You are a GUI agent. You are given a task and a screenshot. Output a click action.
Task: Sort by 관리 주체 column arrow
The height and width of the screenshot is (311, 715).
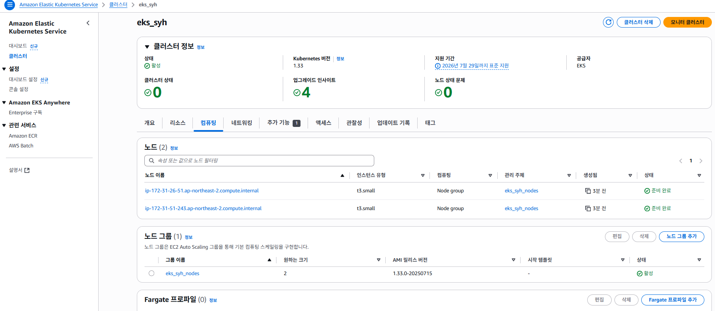(x=569, y=175)
